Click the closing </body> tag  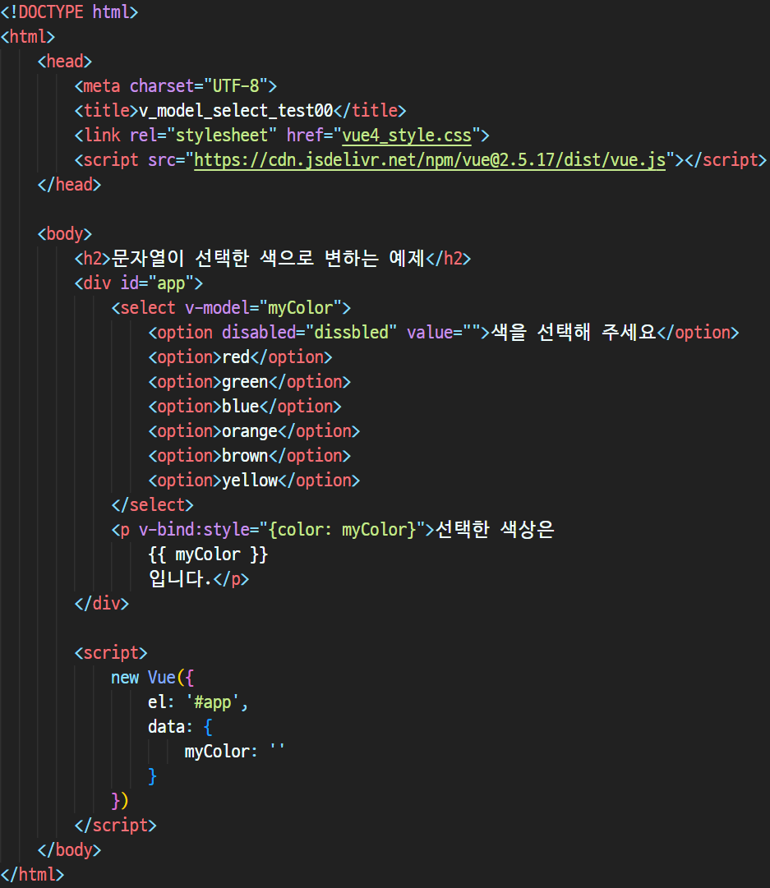coord(69,850)
